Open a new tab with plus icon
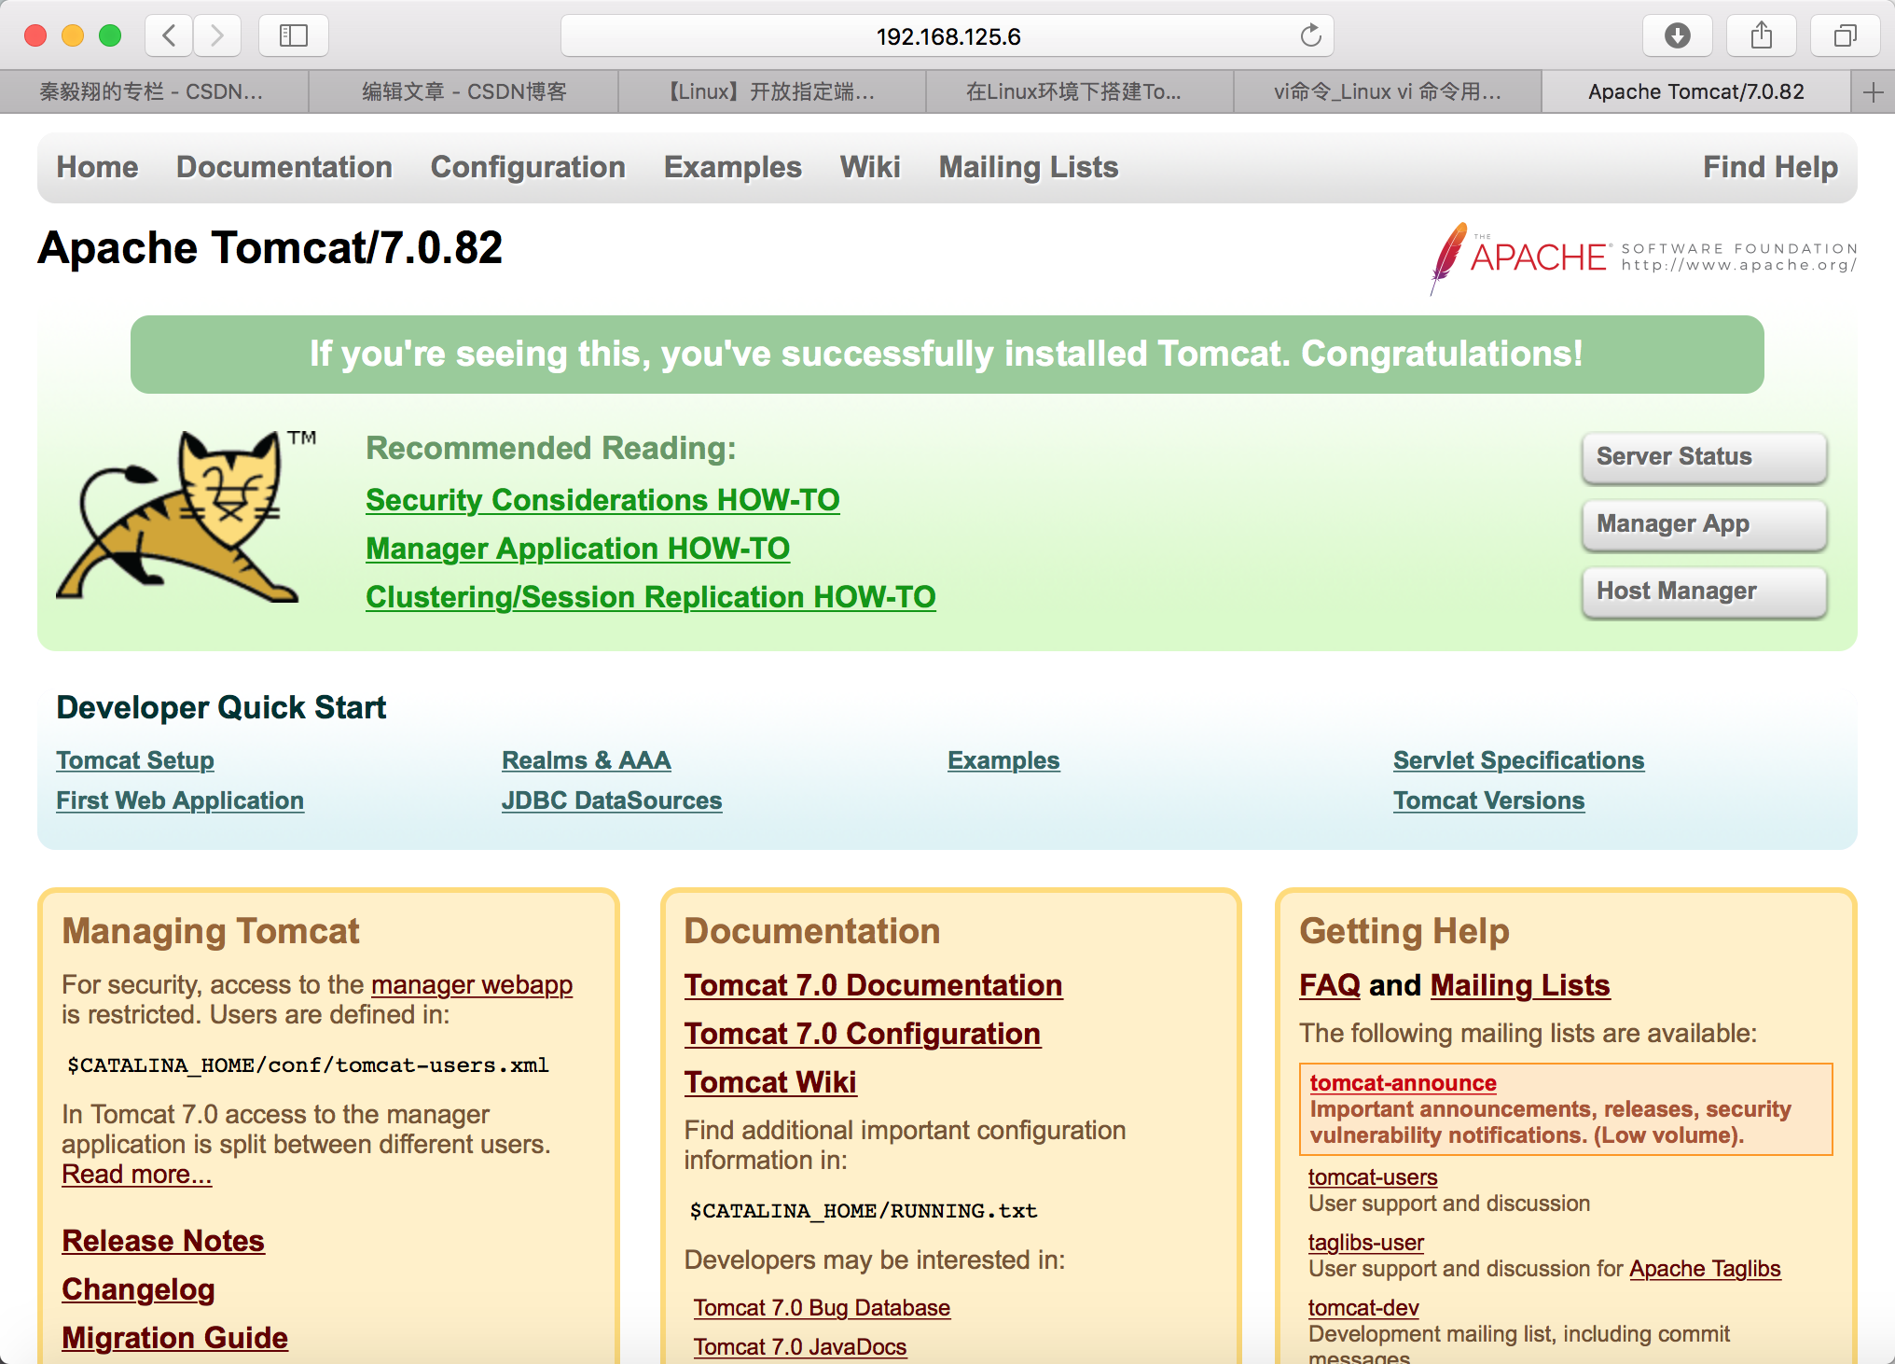The width and height of the screenshot is (1895, 1364). (1873, 91)
